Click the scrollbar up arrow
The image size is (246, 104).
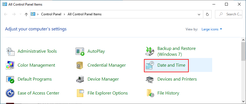point(243,40)
